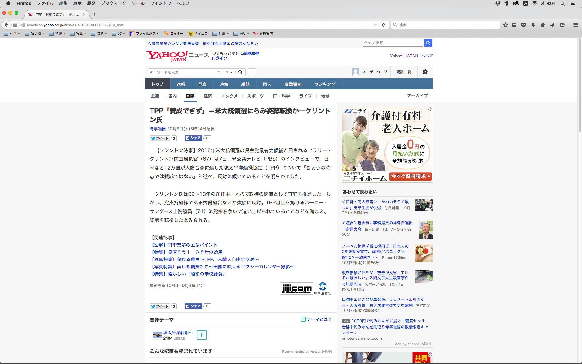Click the Firefox home icon
Viewport: 582px width, 364px height.
[543, 25]
